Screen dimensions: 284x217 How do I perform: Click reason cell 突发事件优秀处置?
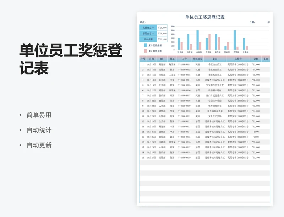click(x=215, y=85)
